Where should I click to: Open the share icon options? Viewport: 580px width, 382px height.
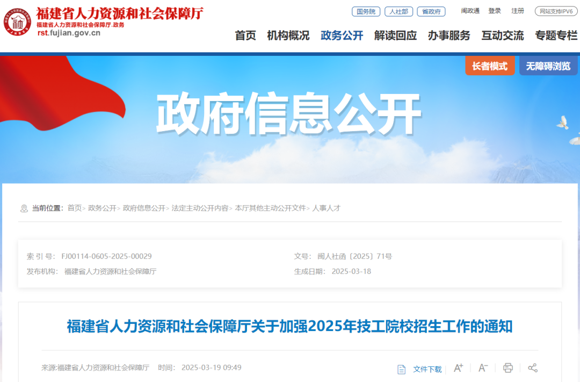click(533, 368)
